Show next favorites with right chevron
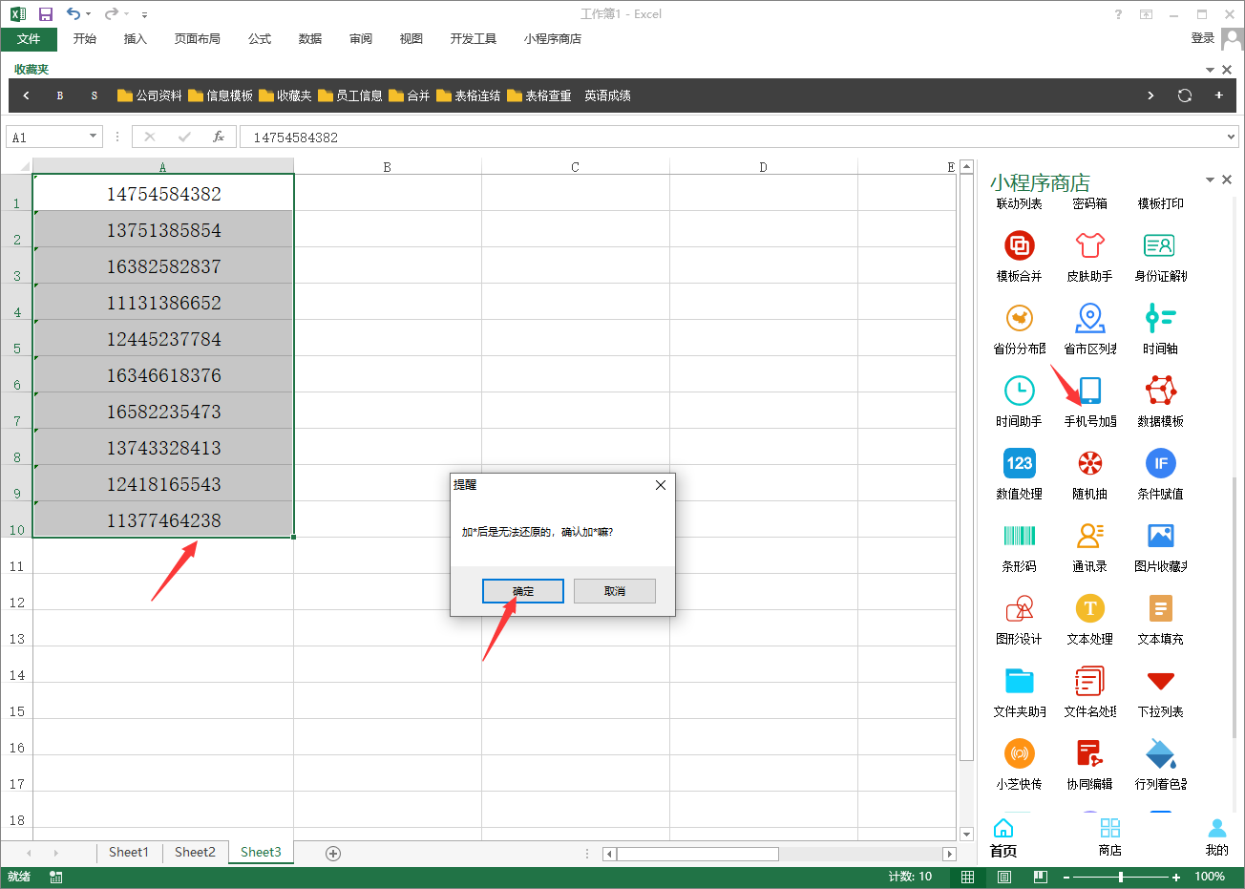1245x889 pixels. click(x=1150, y=95)
